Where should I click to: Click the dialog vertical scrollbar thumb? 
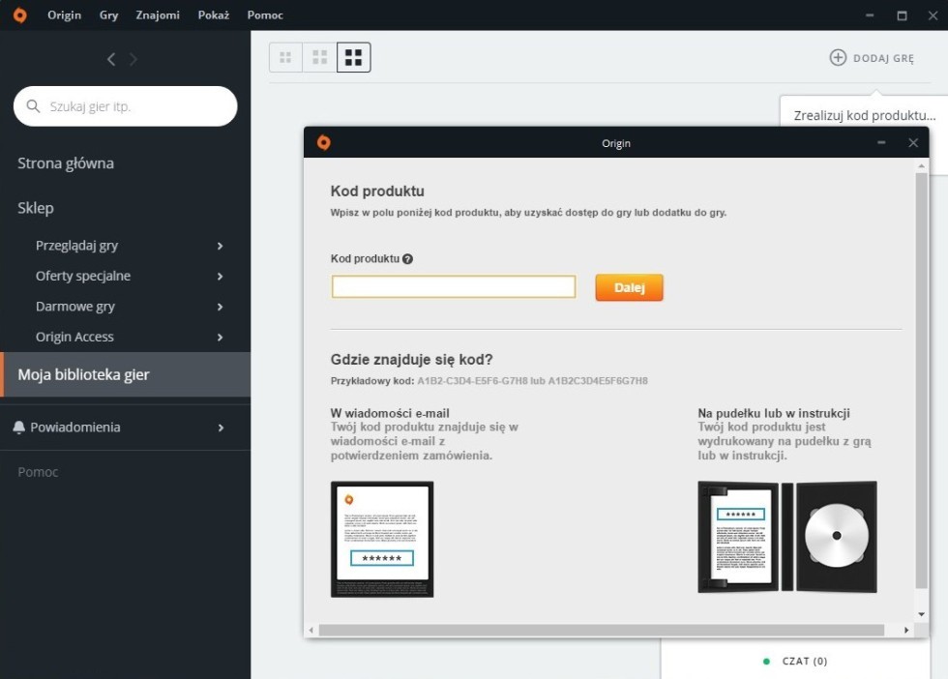pyautogui.click(x=921, y=380)
